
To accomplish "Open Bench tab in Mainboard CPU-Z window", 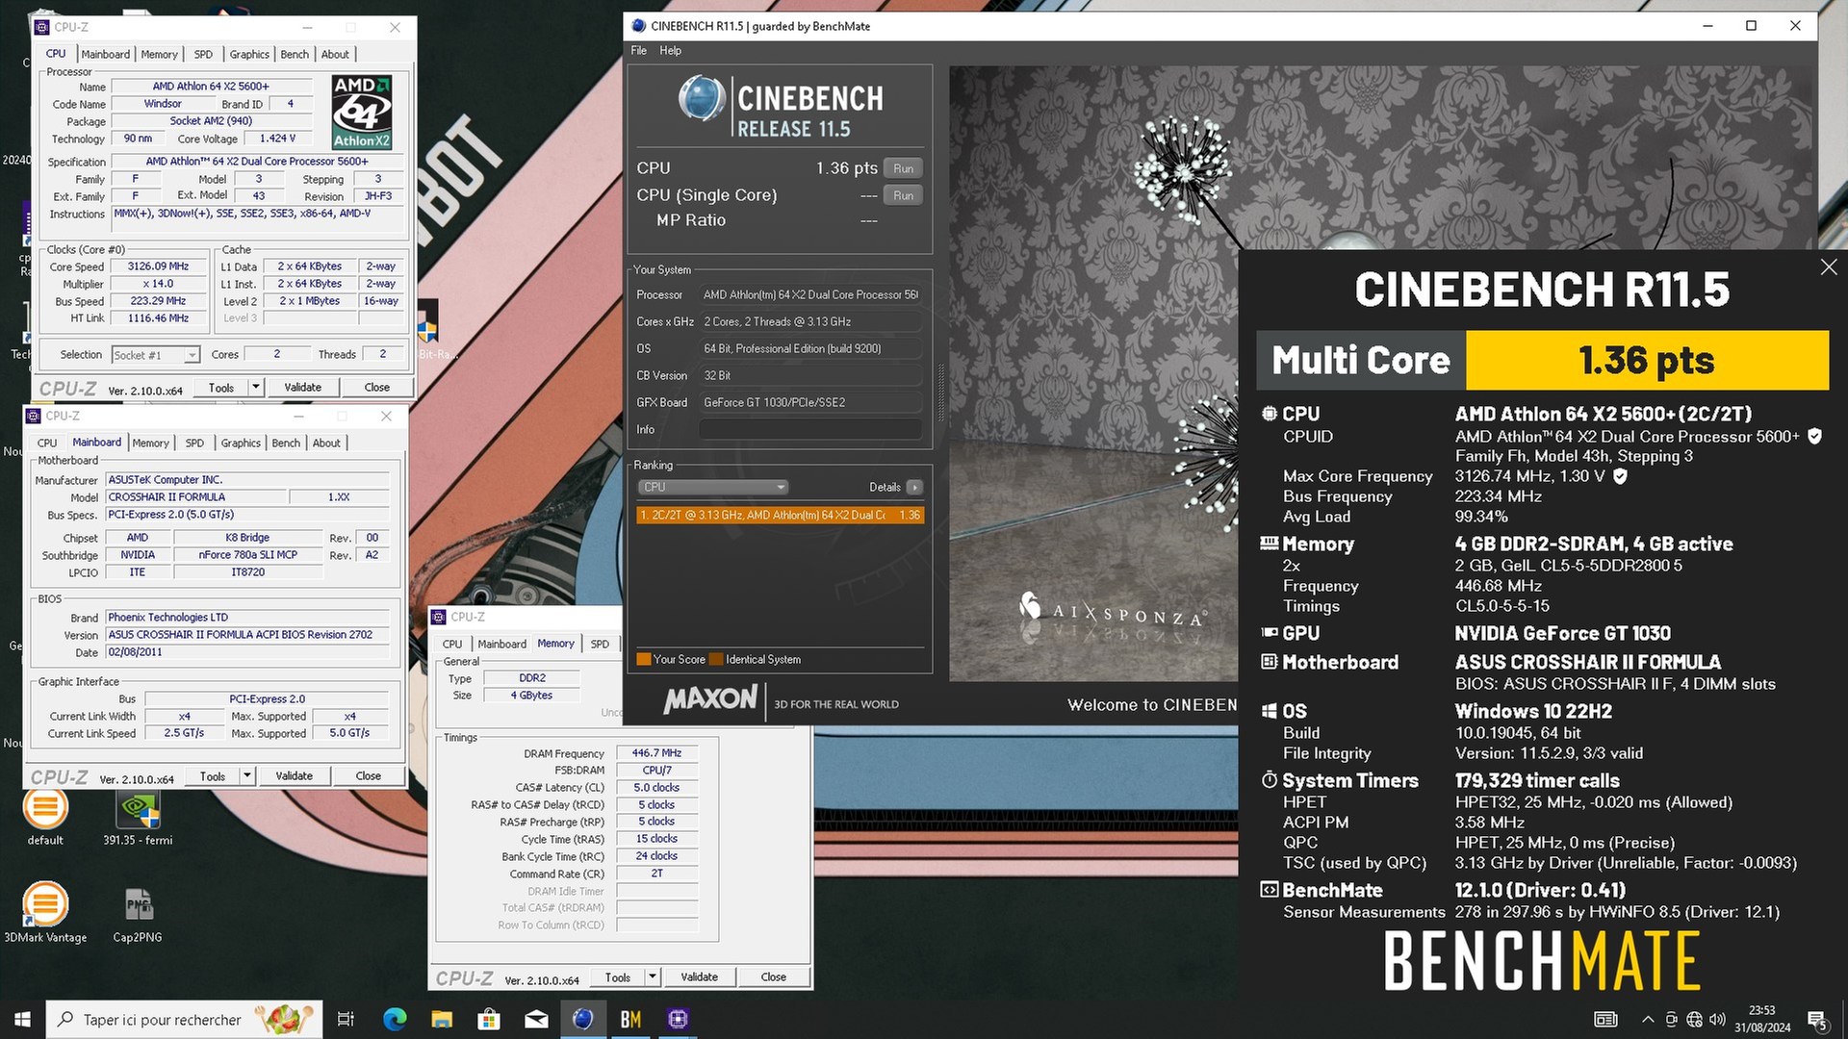I will point(286,443).
